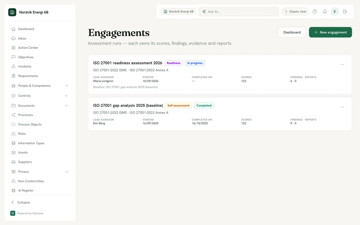
Task: Click the New engagement button
Action: pyautogui.click(x=330, y=32)
